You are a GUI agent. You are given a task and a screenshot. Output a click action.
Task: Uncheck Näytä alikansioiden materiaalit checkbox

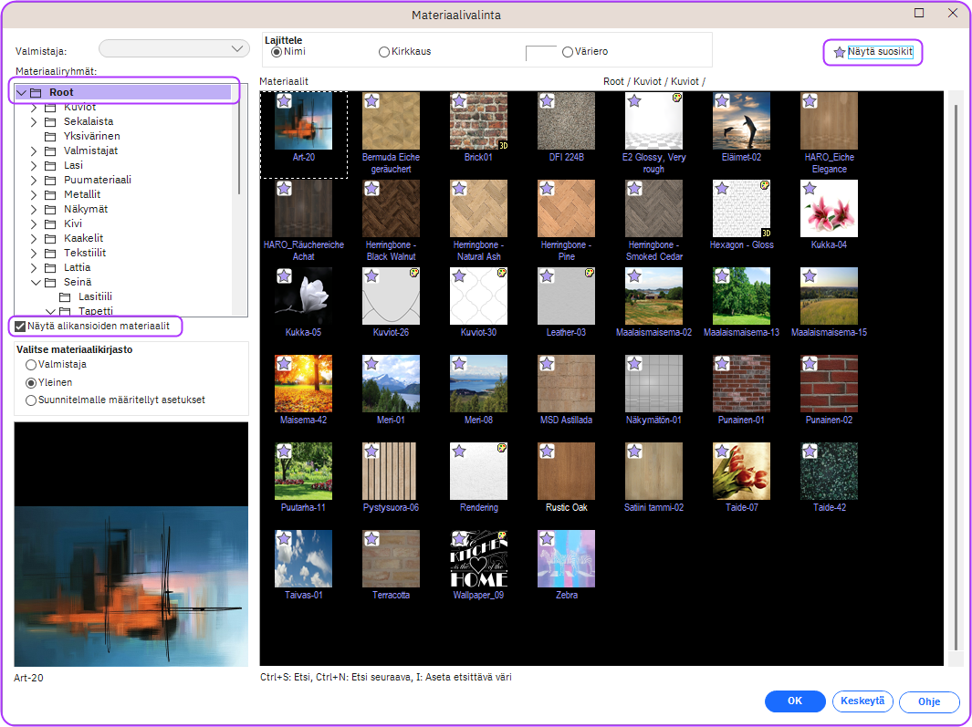(x=20, y=326)
